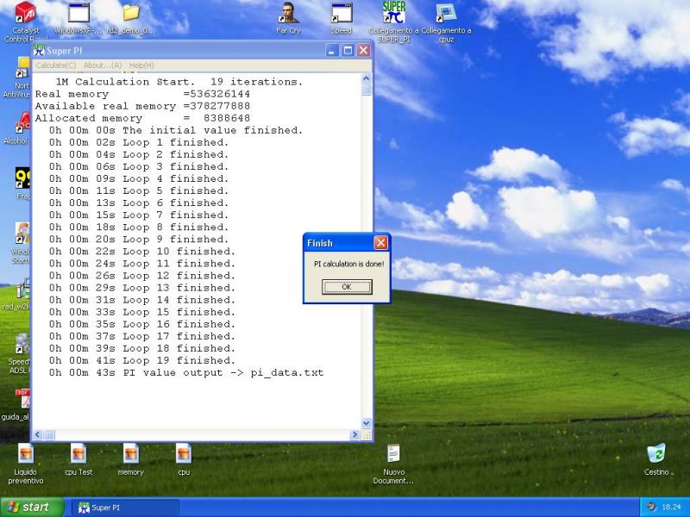
Task: Click the Super PI title bar icon
Action: click(x=39, y=50)
